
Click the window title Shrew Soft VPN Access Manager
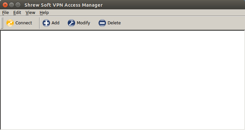[63, 5]
